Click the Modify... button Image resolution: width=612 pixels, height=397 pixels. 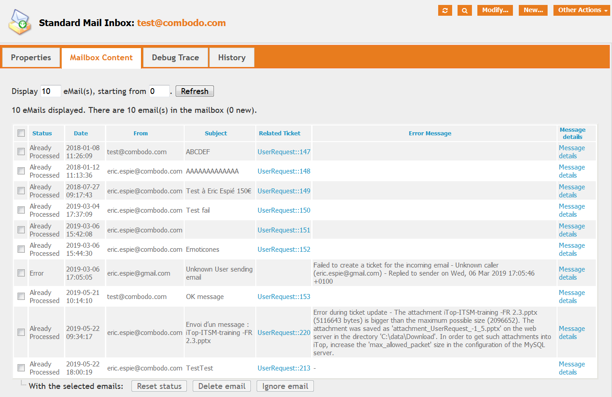(495, 10)
